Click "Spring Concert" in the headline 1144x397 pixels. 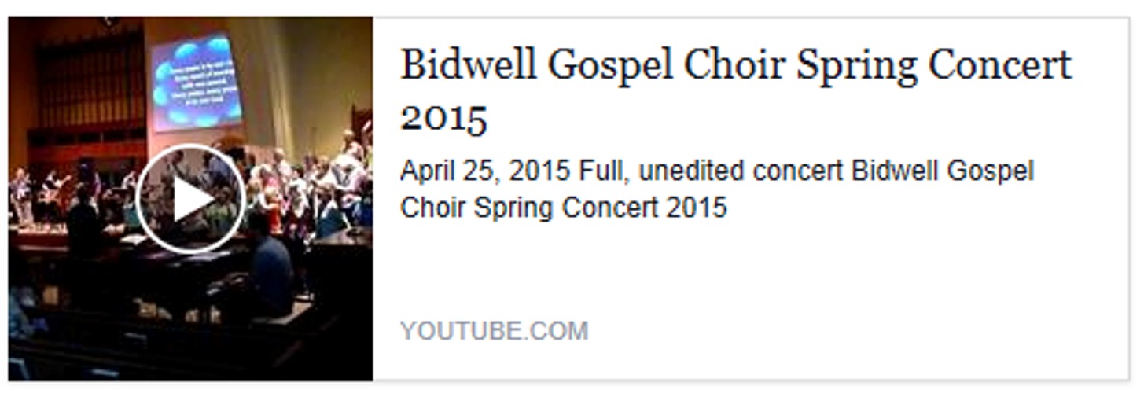[x=934, y=65]
